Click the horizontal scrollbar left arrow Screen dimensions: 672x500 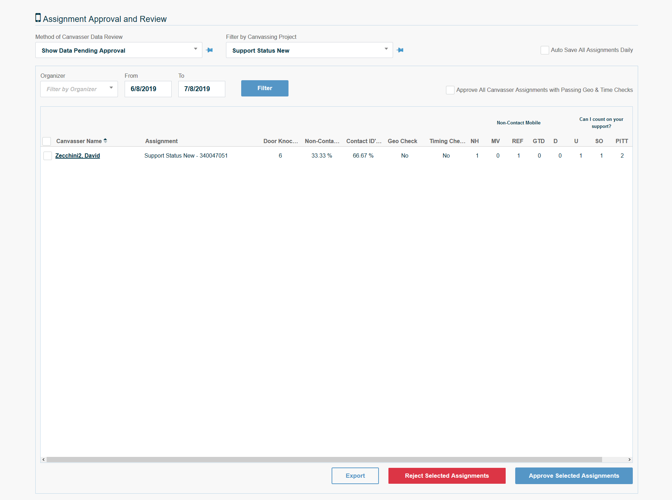(x=43, y=459)
